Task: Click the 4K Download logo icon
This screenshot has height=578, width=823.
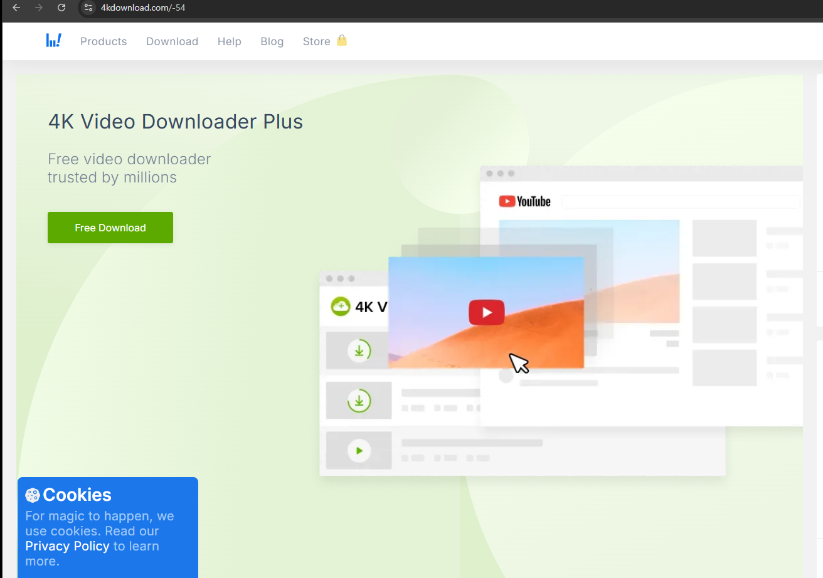Action: [x=53, y=41]
